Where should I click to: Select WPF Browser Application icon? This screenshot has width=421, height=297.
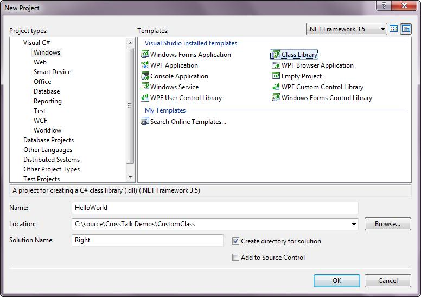pyautogui.click(x=276, y=65)
